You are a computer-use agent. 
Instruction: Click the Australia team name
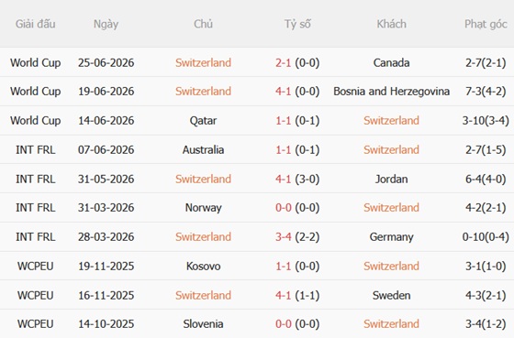click(203, 150)
